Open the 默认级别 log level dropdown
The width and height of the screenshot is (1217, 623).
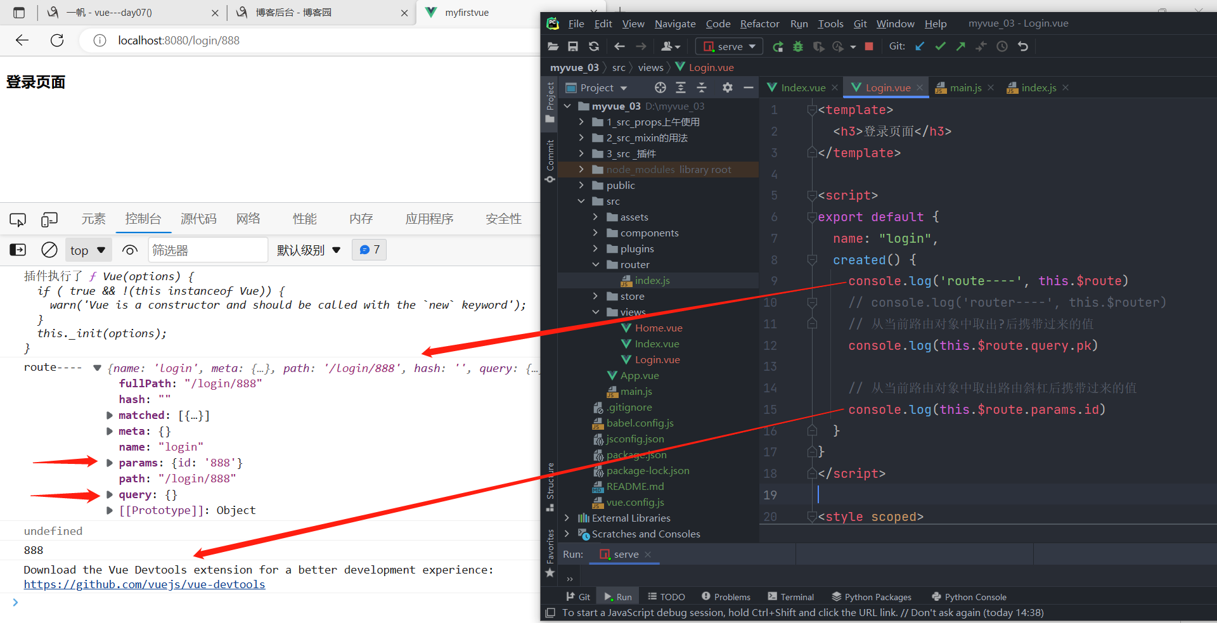tap(309, 250)
